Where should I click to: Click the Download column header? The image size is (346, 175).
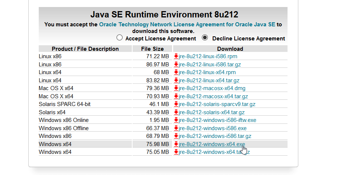click(x=230, y=49)
